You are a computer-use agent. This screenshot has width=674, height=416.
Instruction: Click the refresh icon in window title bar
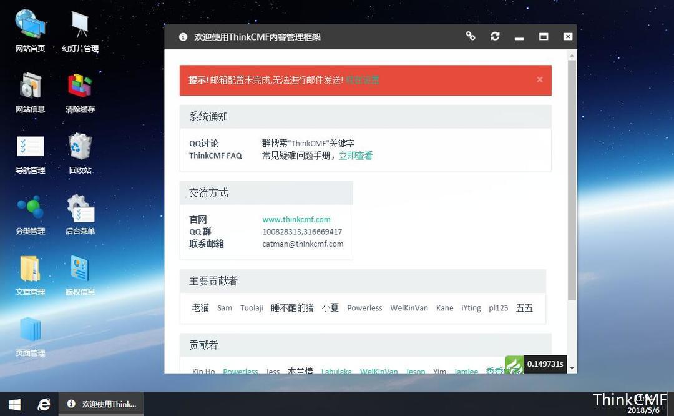495,36
